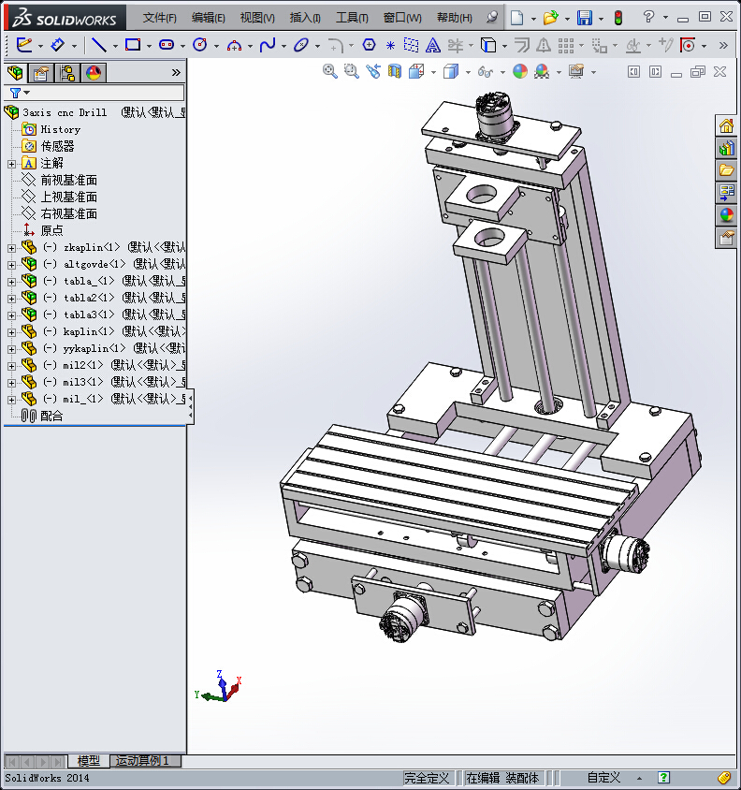Viewport: 741px width, 790px height.
Task: Insert a sketch Point
Action: point(390,46)
